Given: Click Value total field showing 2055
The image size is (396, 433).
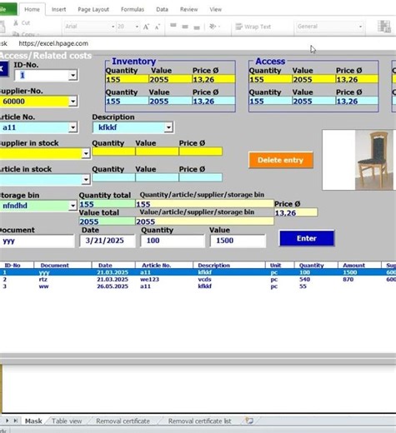Looking at the screenshot, I should coord(107,221).
